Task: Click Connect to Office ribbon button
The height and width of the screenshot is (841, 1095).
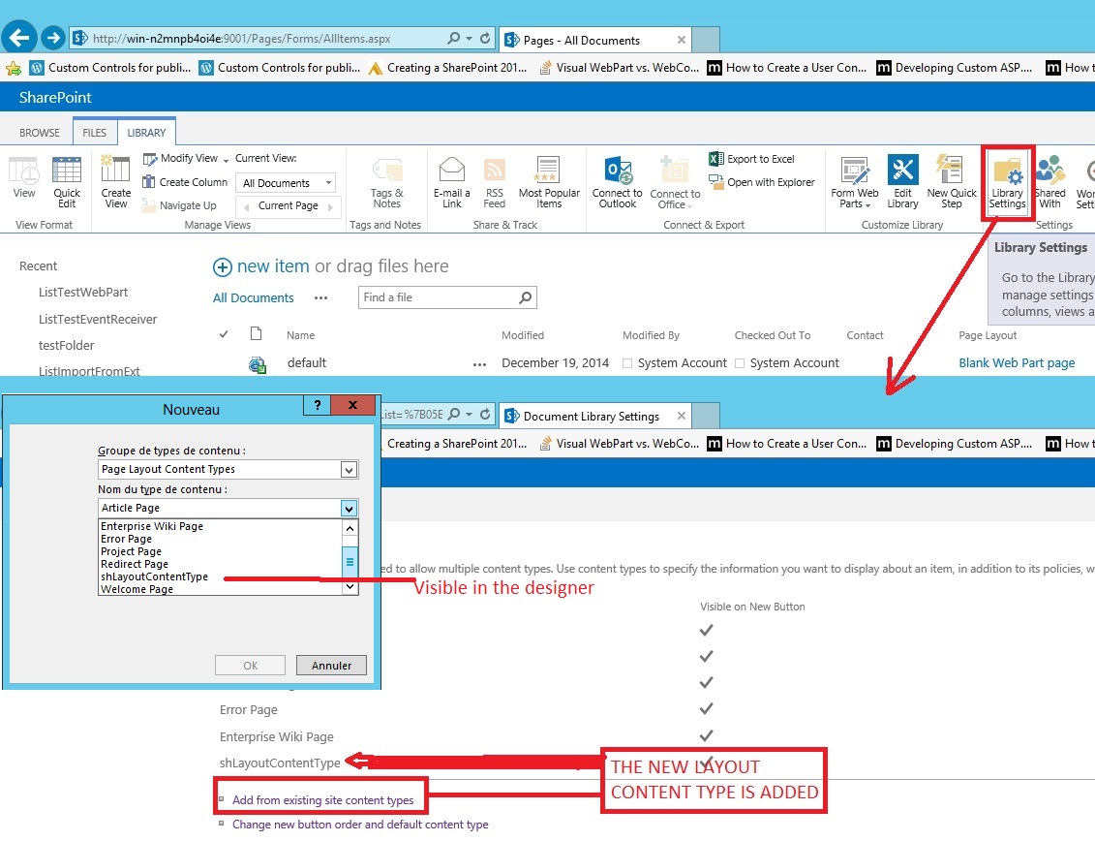Action: pos(675,183)
